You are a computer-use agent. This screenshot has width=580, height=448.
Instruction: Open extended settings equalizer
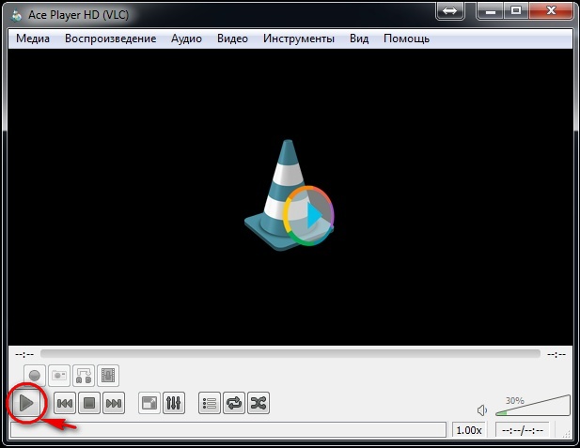point(174,403)
